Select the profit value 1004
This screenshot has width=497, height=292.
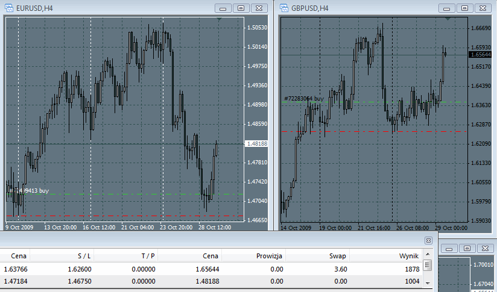tap(412, 281)
